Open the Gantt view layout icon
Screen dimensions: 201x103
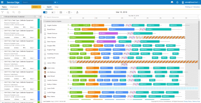[x=61, y=12]
